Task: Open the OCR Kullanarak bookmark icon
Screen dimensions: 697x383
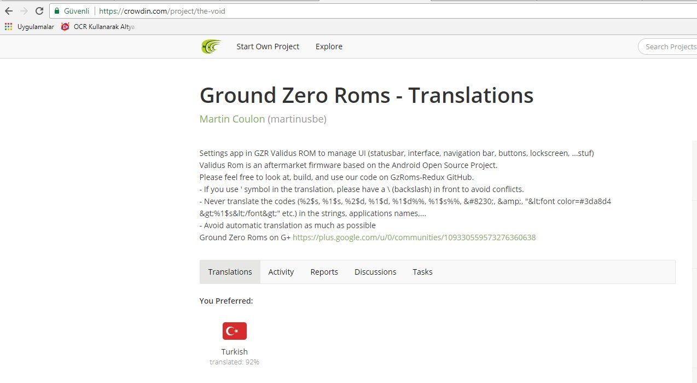Action: 65,26
